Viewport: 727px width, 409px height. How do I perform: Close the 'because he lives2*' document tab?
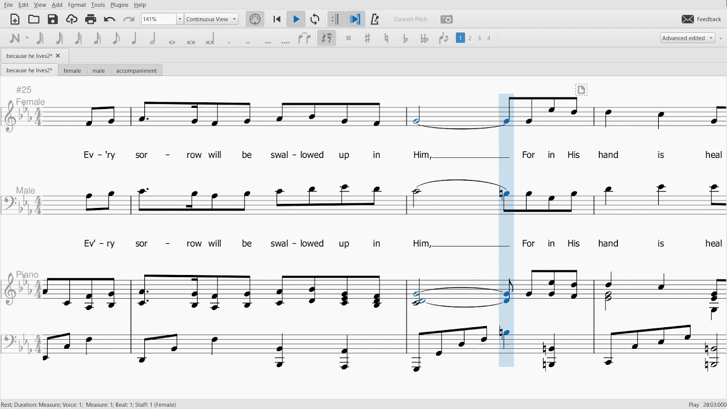click(58, 56)
